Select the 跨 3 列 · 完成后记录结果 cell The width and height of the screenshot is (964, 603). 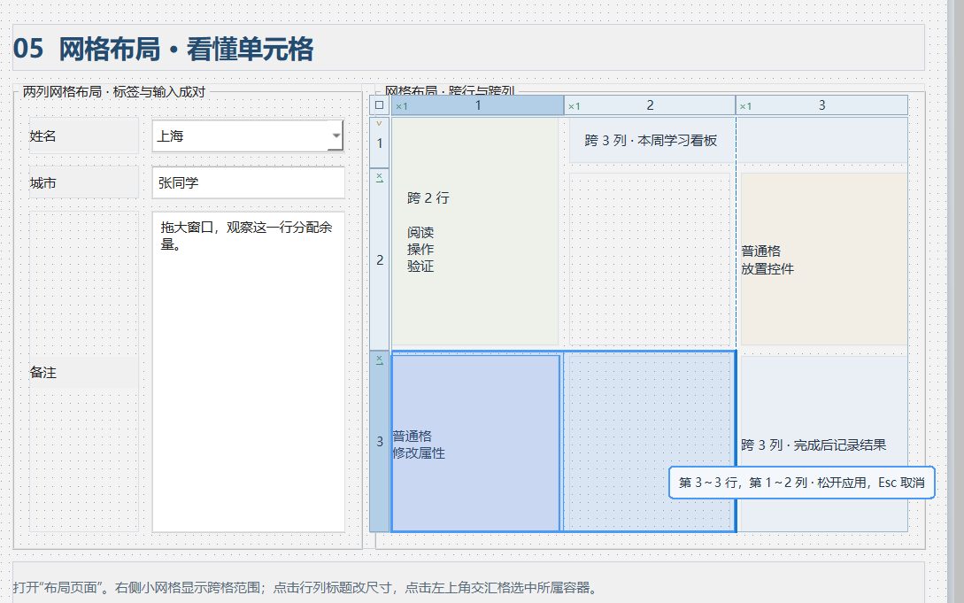click(824, 444)
